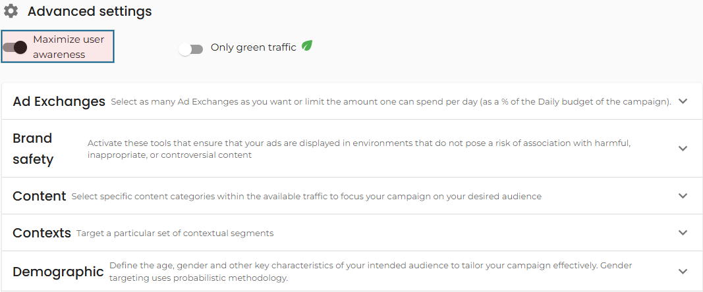Click the Only green traffic label
Screen dimensions: 703x292
pos(253,47)
